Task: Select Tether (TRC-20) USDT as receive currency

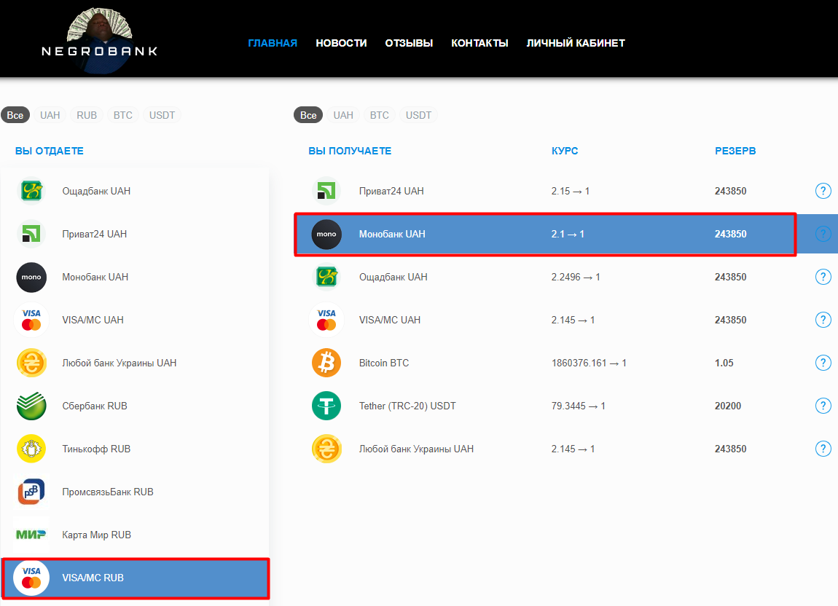Action: [x=565, y=406]
